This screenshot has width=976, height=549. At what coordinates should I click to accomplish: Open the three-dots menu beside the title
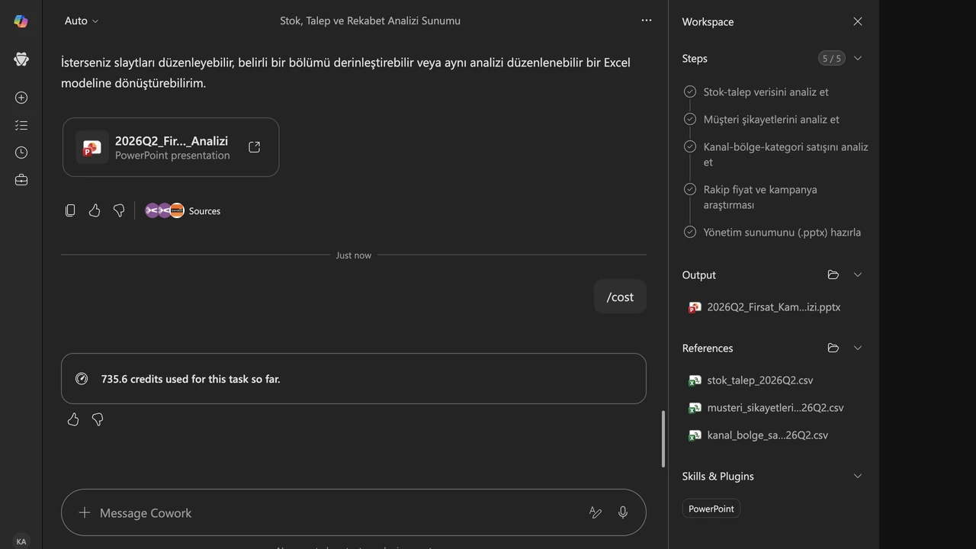[647, 21]
